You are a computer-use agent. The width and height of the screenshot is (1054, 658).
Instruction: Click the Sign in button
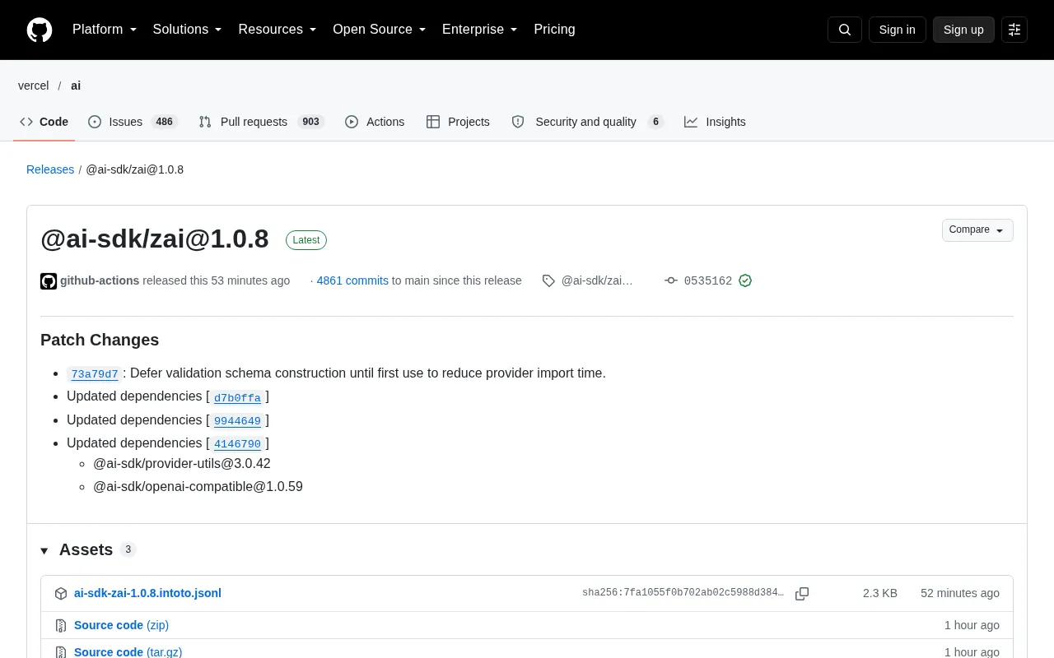tap(897, 30)
